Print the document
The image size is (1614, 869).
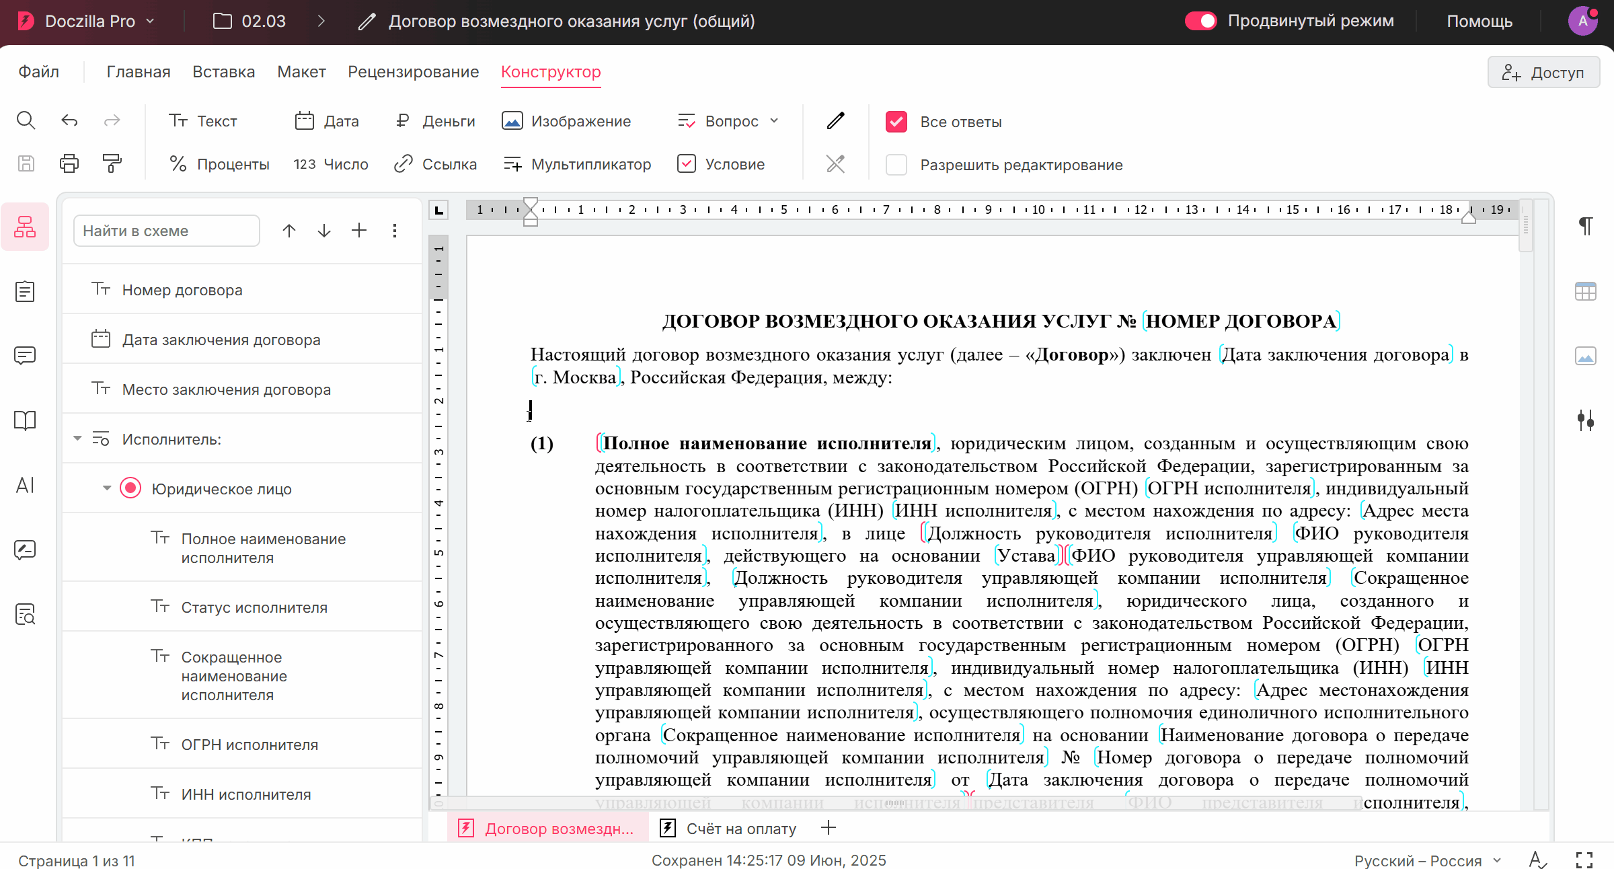[x=69, y=163]
